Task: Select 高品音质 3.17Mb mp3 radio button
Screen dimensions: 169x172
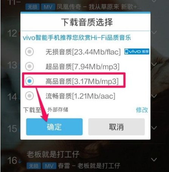Action: (x=29, y=81)
